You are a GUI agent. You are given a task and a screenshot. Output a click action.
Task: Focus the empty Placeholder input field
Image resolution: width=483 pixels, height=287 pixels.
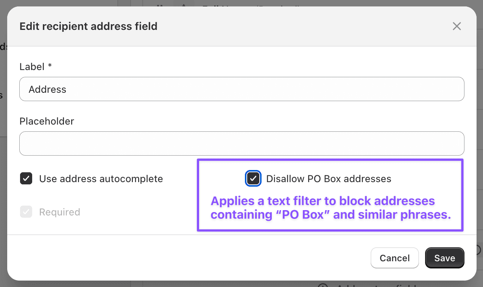[x=241, y=143]
